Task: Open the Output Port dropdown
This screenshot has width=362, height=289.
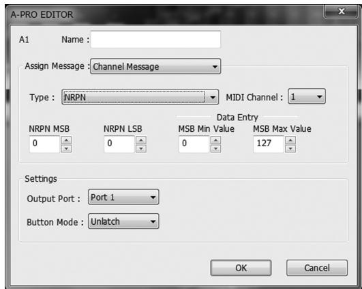Action: [x=123, y=197]
